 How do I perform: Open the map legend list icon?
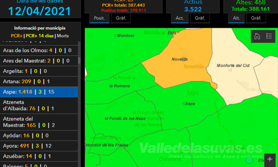click(x=269, y=36)
